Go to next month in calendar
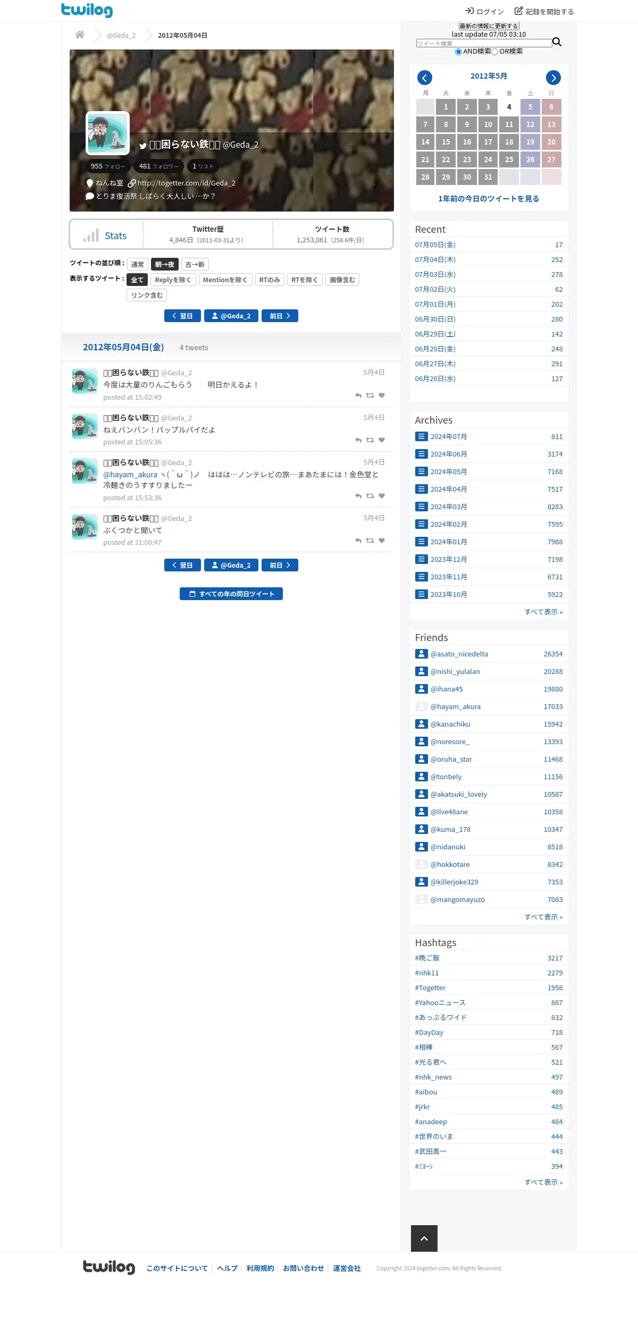 click(553, 78)
